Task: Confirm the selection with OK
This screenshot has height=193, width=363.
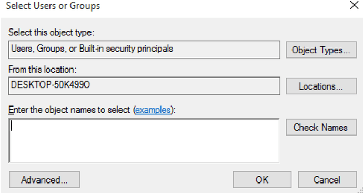Action: coord(262,179)
